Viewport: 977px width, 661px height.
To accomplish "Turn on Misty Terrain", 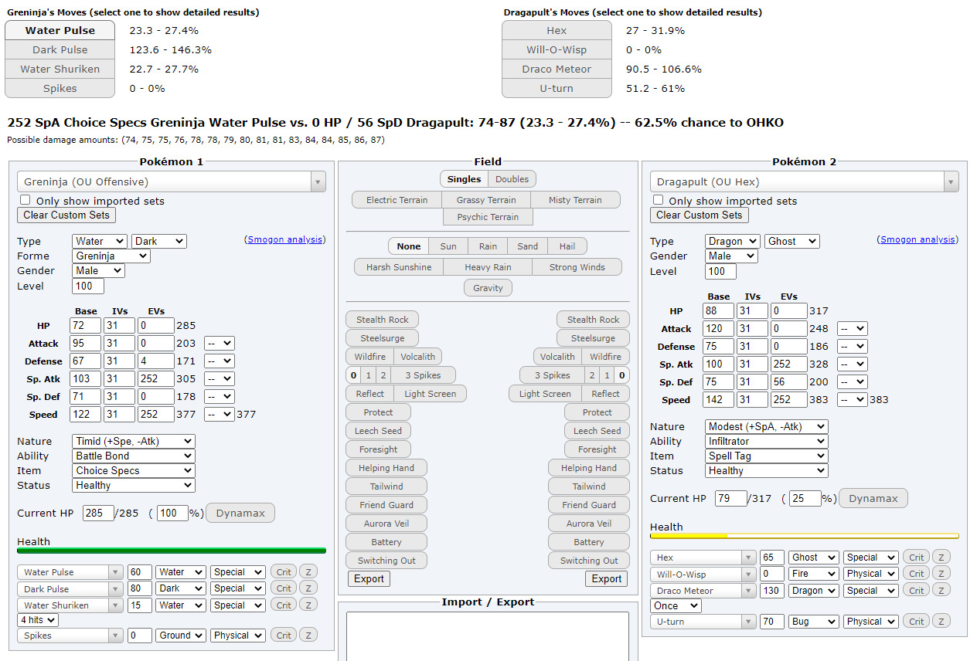I will [x=576, y=200].
